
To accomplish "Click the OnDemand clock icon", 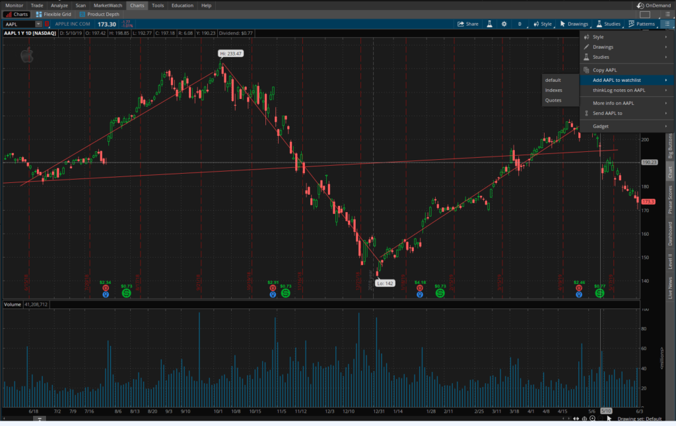I will (x=640, y=5).
